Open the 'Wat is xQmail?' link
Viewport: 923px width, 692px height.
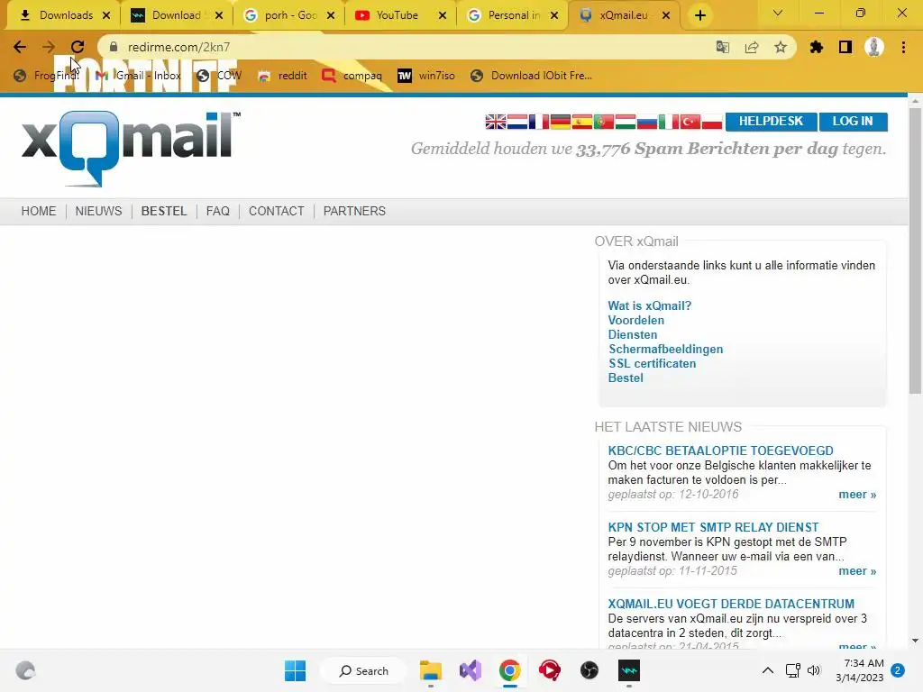649,306
